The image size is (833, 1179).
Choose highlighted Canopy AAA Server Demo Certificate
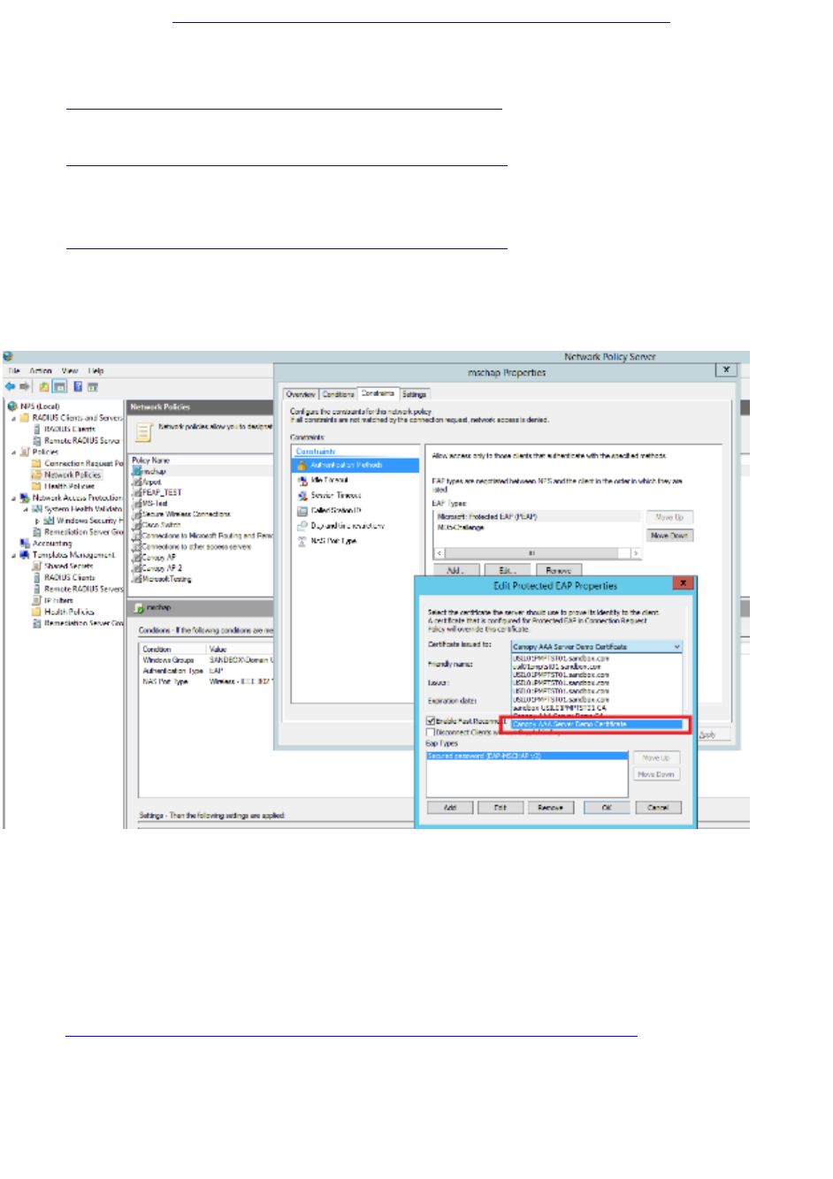597,725
